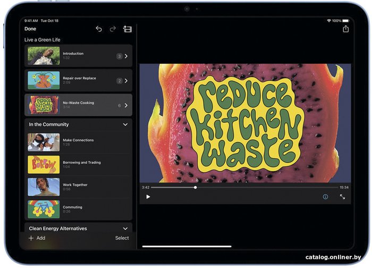Tap the "Clean Energy Alternatives" heading
The width and height of the screenshot is (372, 268).
[58, 229]
